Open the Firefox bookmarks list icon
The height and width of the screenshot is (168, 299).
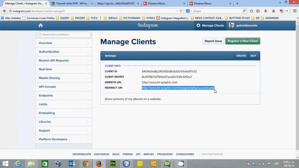pyautogui.click(x=258, y=11)
